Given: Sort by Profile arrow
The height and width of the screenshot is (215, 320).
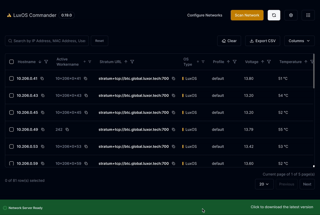Looking at the screenshot, I should 228,62.
